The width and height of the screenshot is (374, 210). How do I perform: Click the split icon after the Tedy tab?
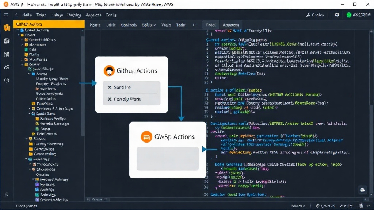click(x=195, y=25)
